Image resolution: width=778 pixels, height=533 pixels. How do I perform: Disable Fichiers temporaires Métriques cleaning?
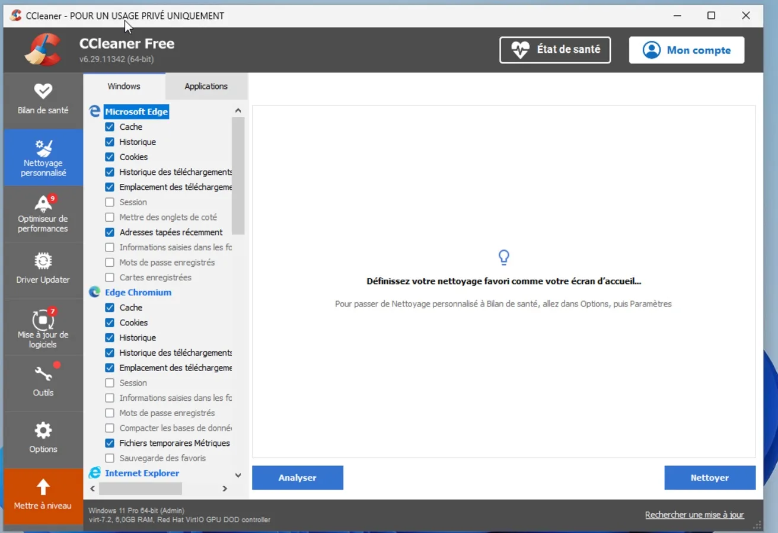pos(110,443)
